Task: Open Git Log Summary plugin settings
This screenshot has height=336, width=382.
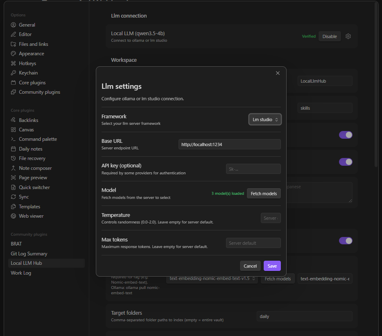Action: click(x=29, y=253)
